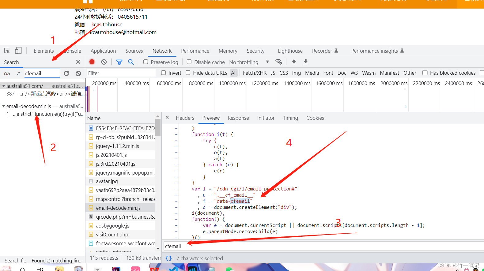Pretty print with curly braces icon
The image size is (484, 271).
[169, 258]
